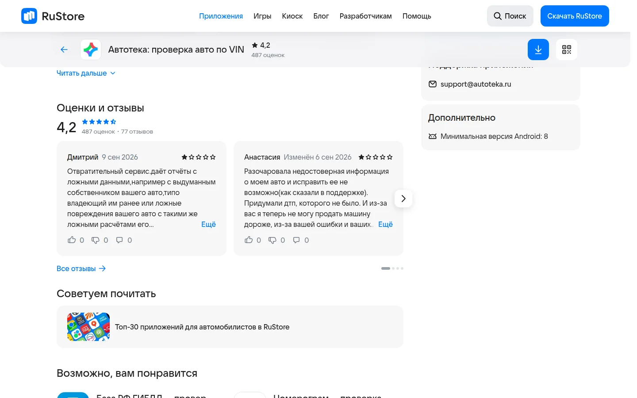The image size is (637, 398).
Task: Click the search magnifier icon
Action: coord(498,16)
